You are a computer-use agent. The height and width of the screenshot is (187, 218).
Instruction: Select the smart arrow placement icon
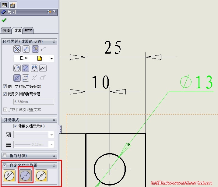(35, 49)
